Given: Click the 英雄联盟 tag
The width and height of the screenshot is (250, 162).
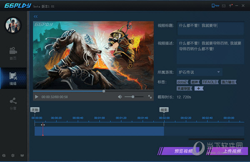Looking at the screenshot, I should point(185,88).
